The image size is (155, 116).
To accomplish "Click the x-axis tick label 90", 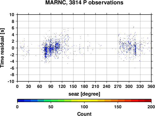I will [x=51, y=86].
